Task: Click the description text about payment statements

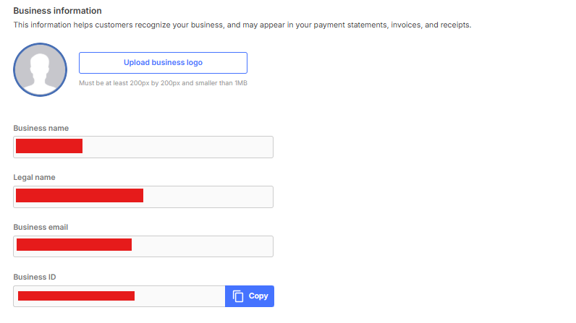Action: (x=242, y=25)
